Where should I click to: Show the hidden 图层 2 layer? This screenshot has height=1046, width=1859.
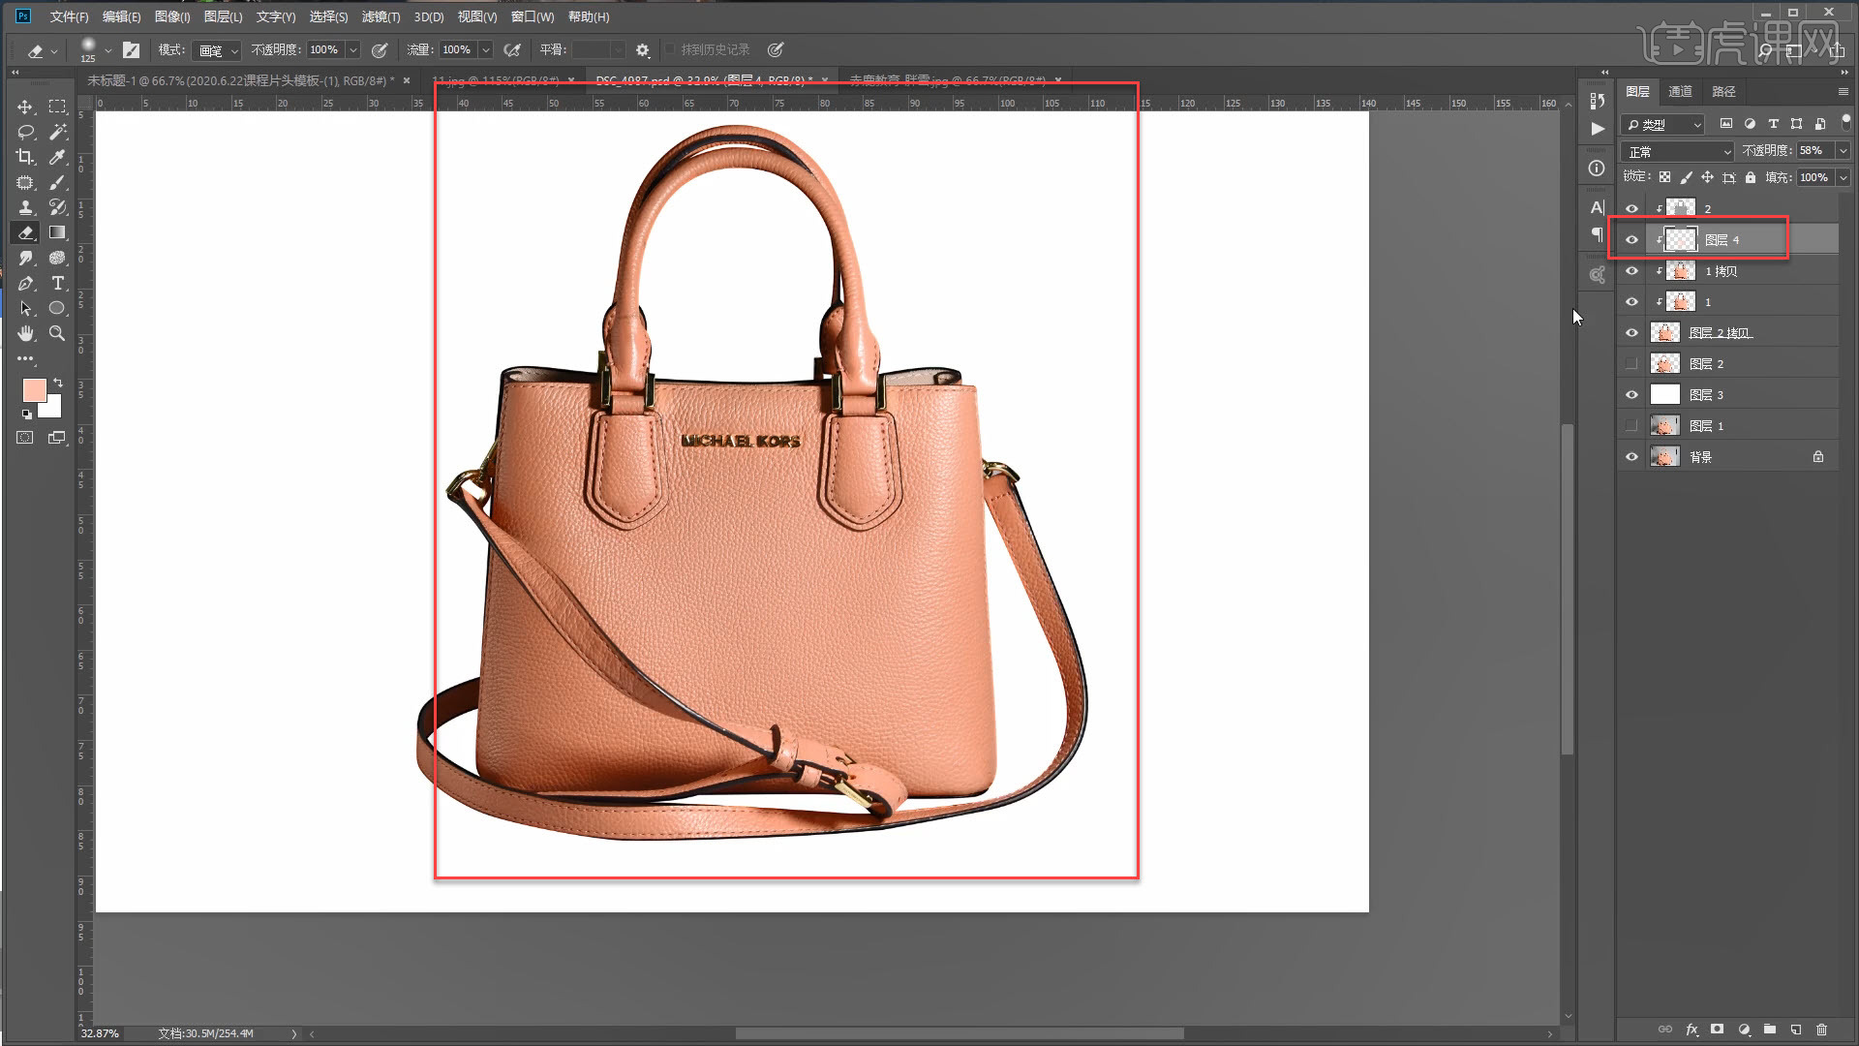tap(1631, 364)
